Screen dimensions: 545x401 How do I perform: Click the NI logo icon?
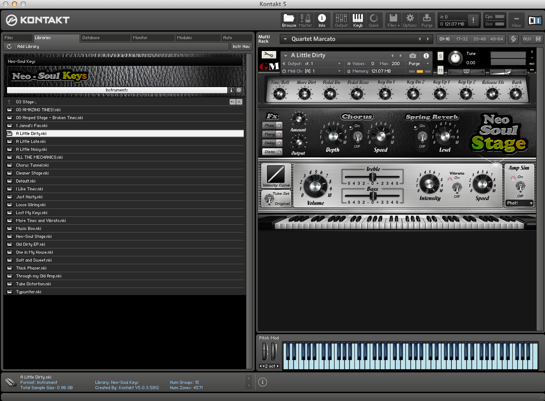[535, 20]
